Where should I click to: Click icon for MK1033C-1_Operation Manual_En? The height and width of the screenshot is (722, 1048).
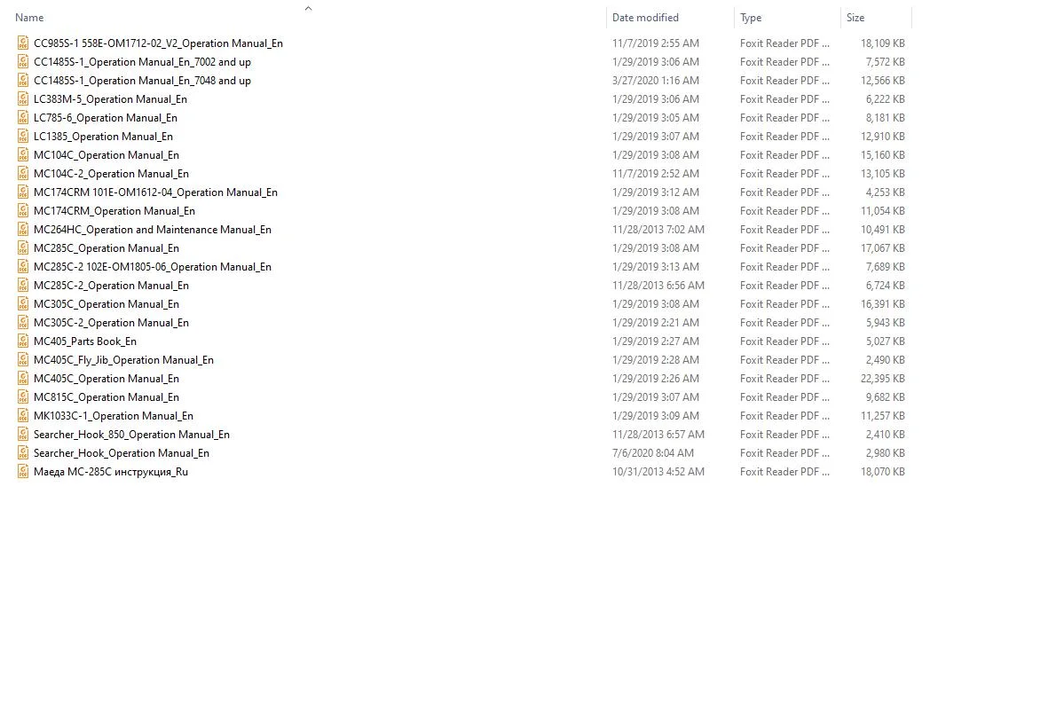coord(23,416)
